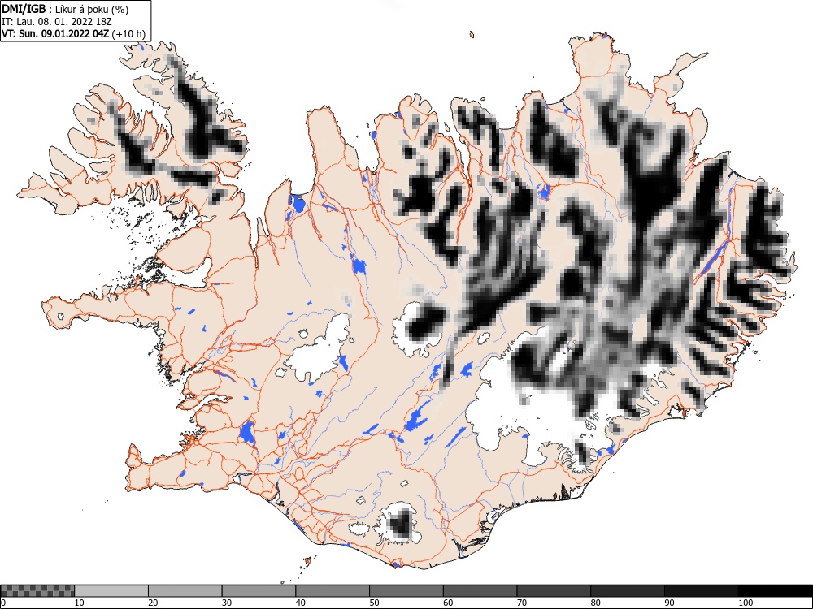Image resolution: width=813 pixels, height=609 pixels.
Task: Click the title text 'DMI/IGB : Líkur á þoku (%)'
Action: pos(65,9)
